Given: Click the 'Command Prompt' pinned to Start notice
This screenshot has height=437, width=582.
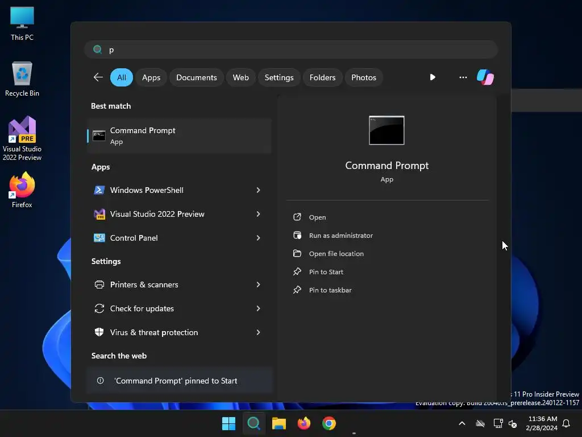Looking at the screenshot, I should pyautogui.click(x=179, y=381).
